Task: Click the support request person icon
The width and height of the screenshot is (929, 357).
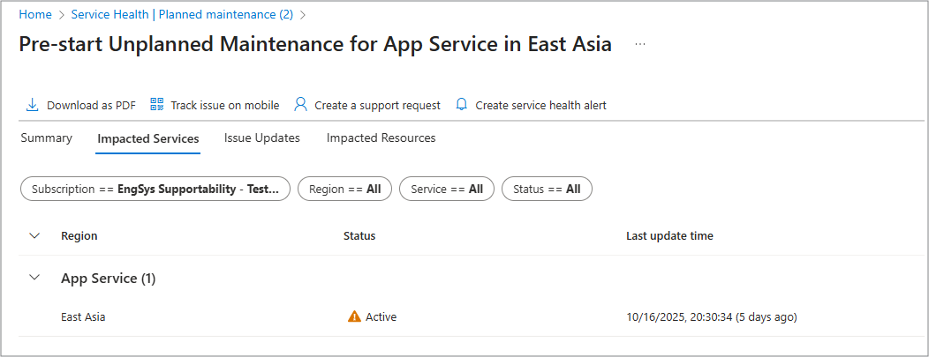Action: point(300,105)
